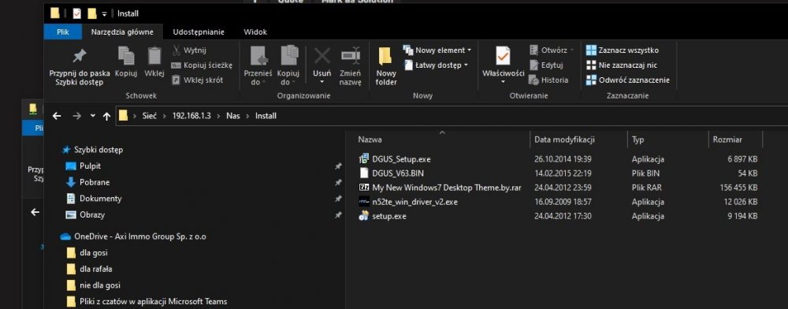Go back with left arrow

[x=57, y=116]
